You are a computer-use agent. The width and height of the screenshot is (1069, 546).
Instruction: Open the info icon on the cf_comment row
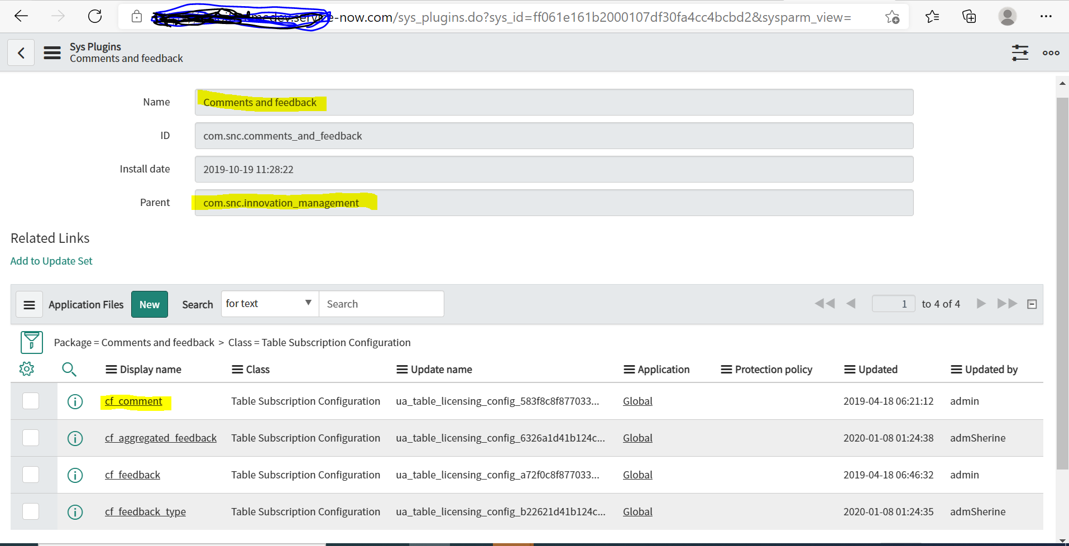click(75, 401)
